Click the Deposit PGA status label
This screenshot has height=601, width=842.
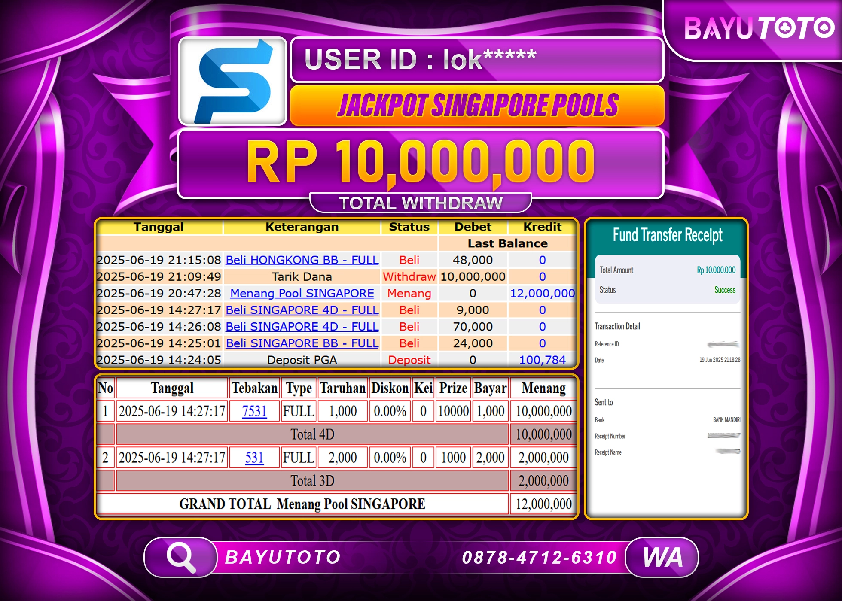[410, 360]
